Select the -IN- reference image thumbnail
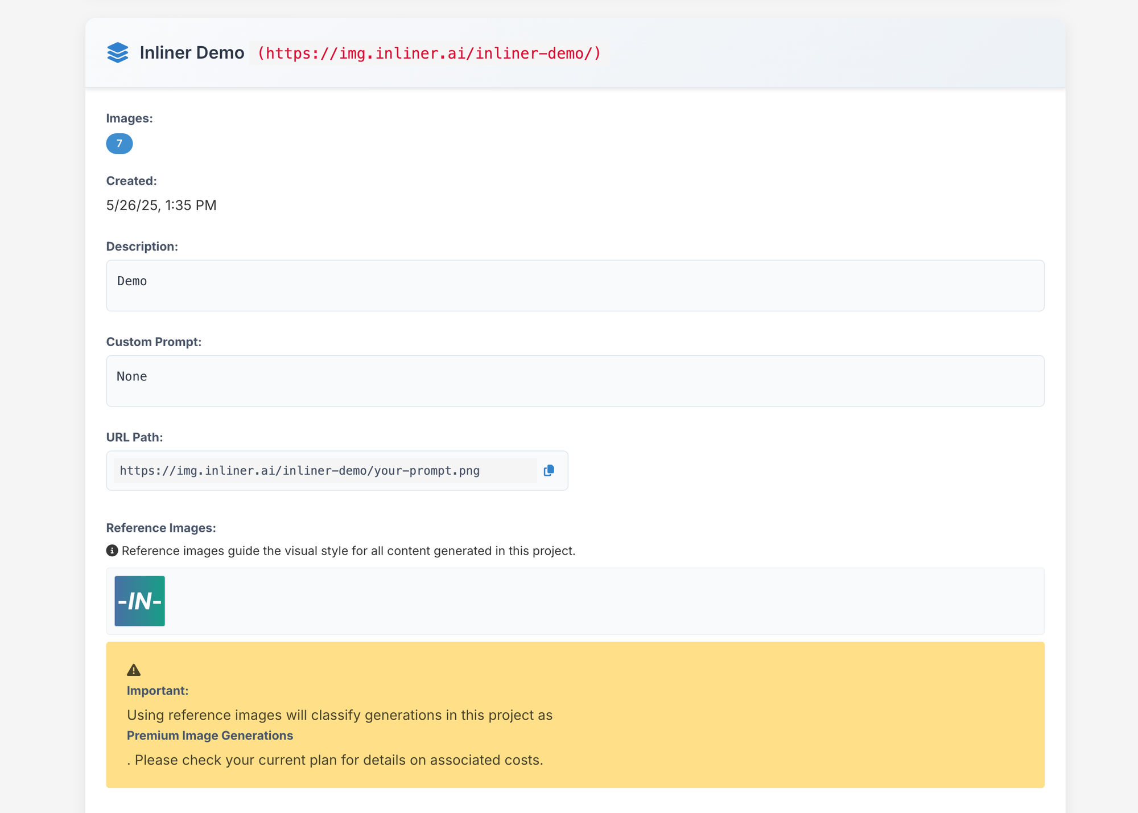Viewport: 1138px width, 813px height. coord(139,601)
